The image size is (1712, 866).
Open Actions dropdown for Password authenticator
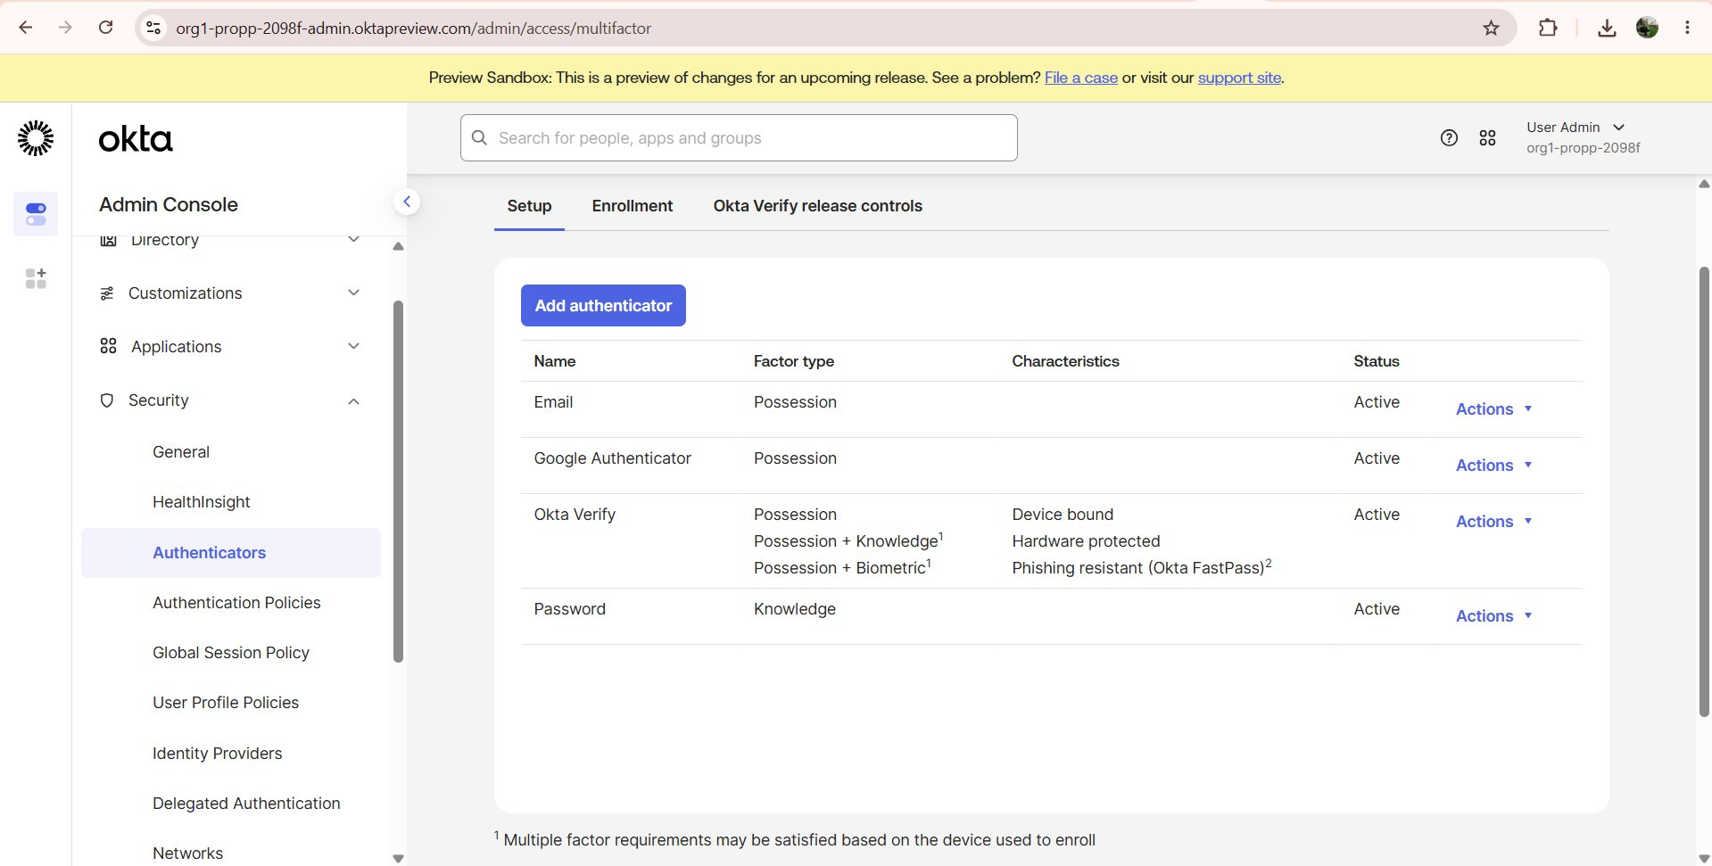click(1493, 616)
